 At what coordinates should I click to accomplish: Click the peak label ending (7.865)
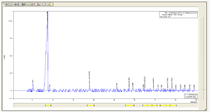point(172,83)
